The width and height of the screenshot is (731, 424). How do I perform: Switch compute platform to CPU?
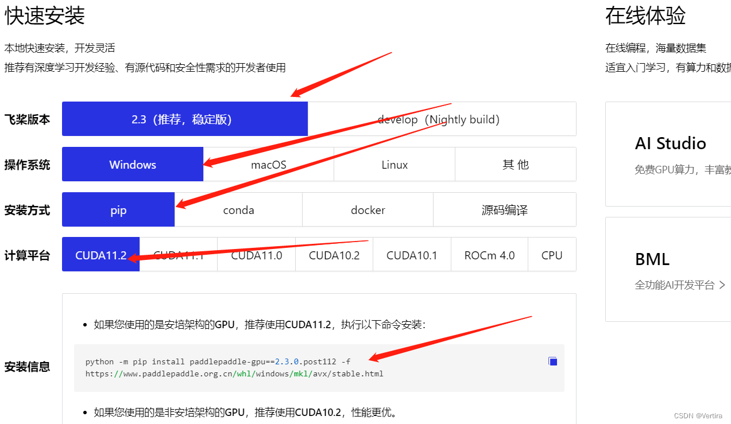tap(552, 254)
